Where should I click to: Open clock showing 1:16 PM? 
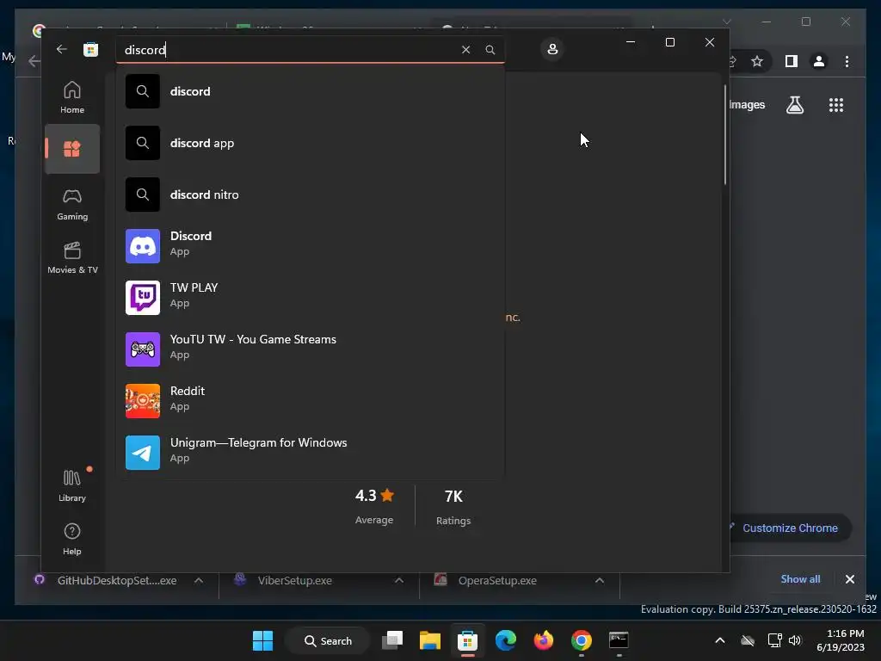(841, 640)
